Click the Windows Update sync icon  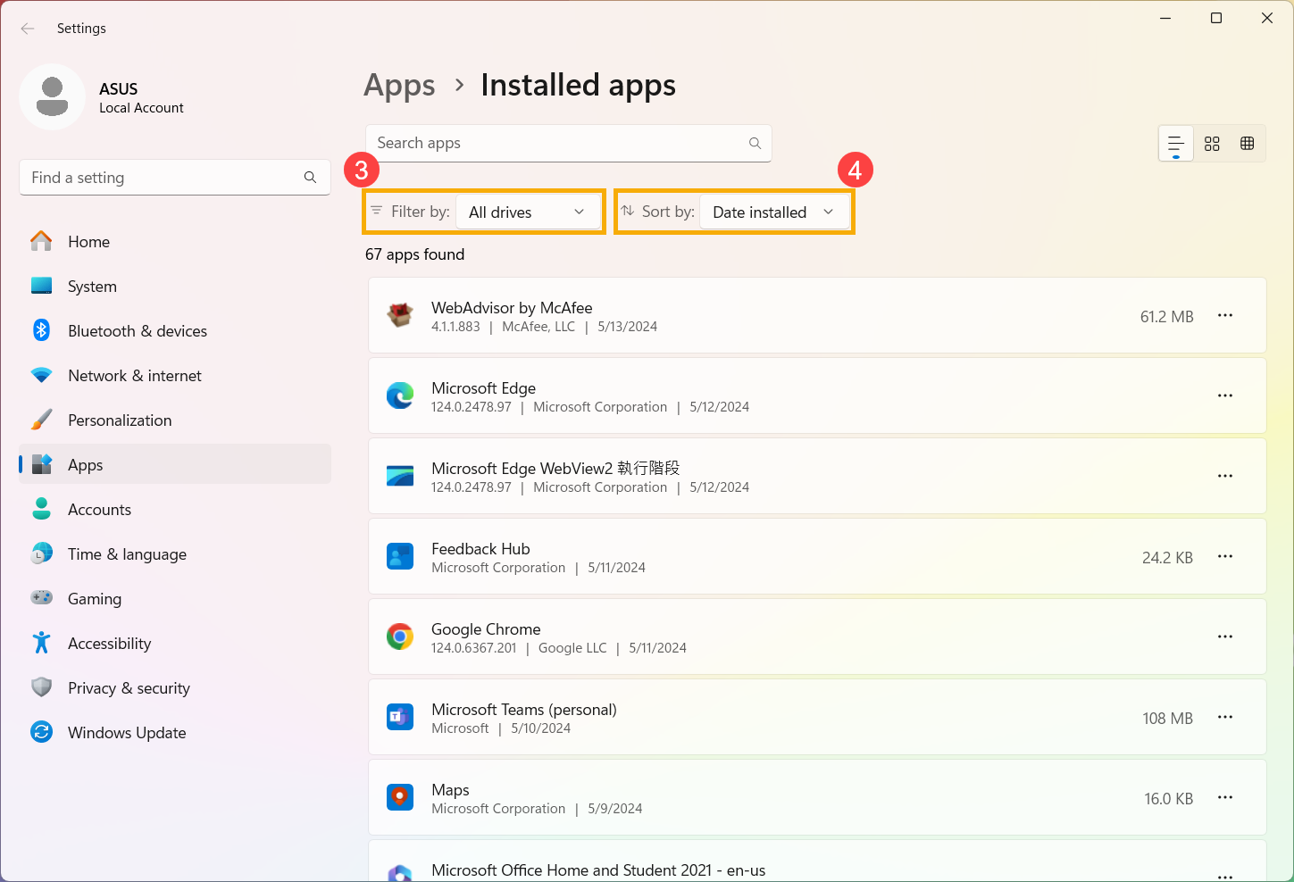pyautogui.click(x=41, y=732)
